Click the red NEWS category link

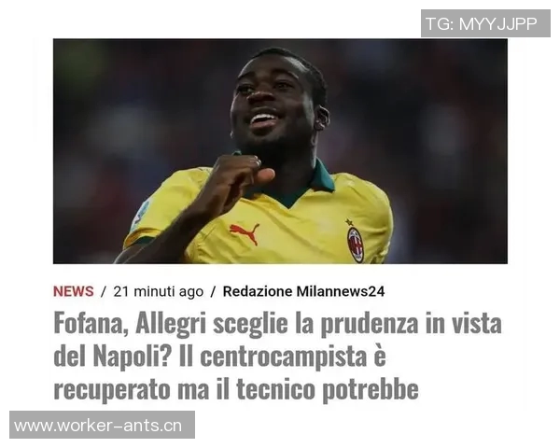pyautogui.click(x=73, y=291)
